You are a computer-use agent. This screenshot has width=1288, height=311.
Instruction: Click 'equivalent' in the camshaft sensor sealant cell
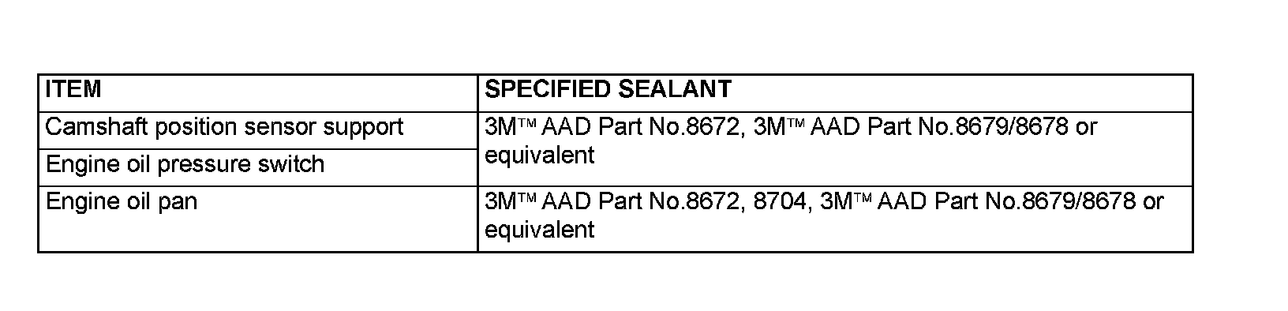(x=539, y=156)
